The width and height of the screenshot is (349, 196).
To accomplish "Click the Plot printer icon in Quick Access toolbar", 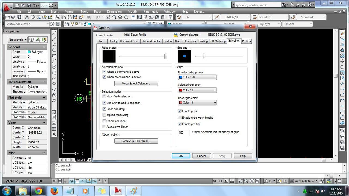I will (x=50, y=5).
